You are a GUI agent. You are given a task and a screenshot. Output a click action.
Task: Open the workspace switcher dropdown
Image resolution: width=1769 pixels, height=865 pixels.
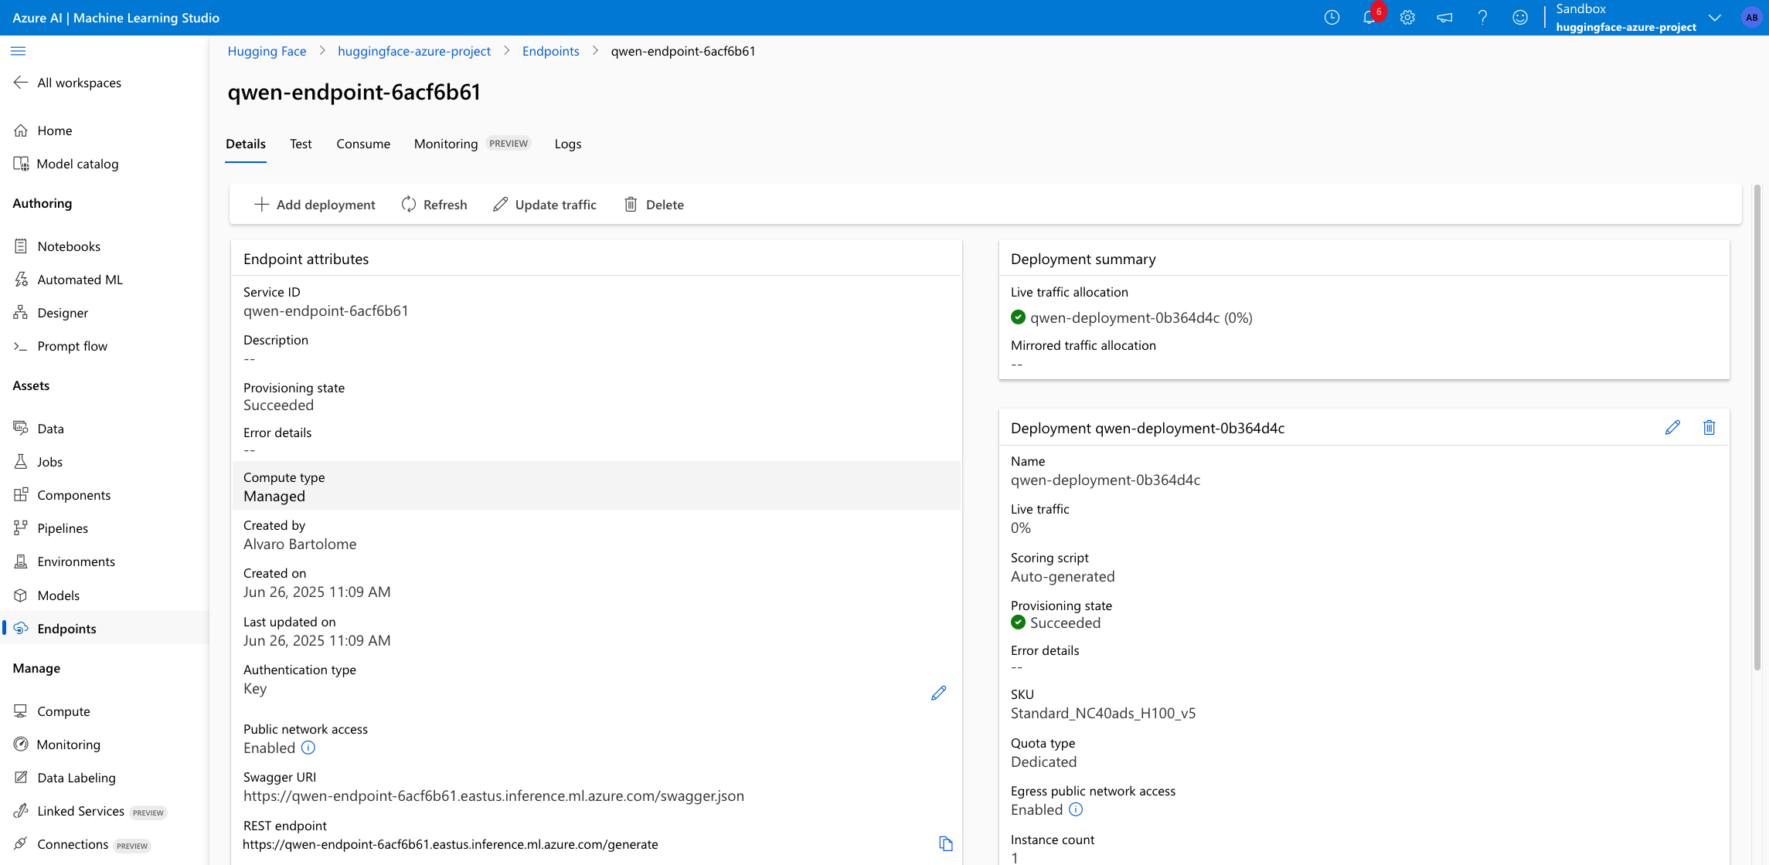tap(1715, 17)
